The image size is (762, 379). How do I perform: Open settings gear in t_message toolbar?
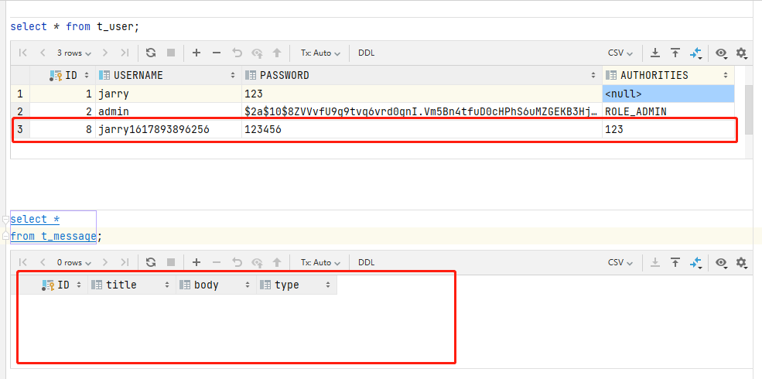(741, 262)
